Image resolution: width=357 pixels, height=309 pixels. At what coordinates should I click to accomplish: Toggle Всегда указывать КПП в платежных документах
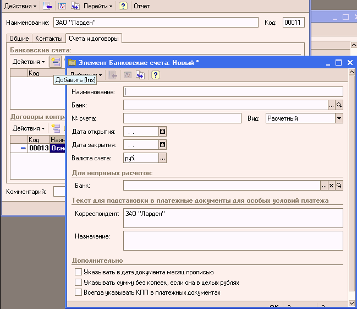tap(78, 292)
